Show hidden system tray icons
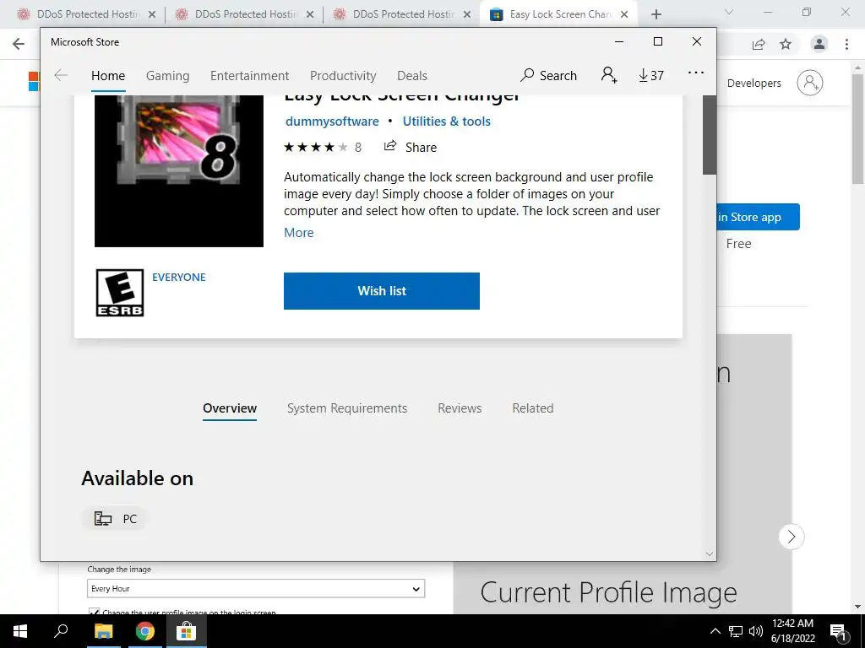The height and width of the screenshot is (648, 865). click(x=715, y=631)
